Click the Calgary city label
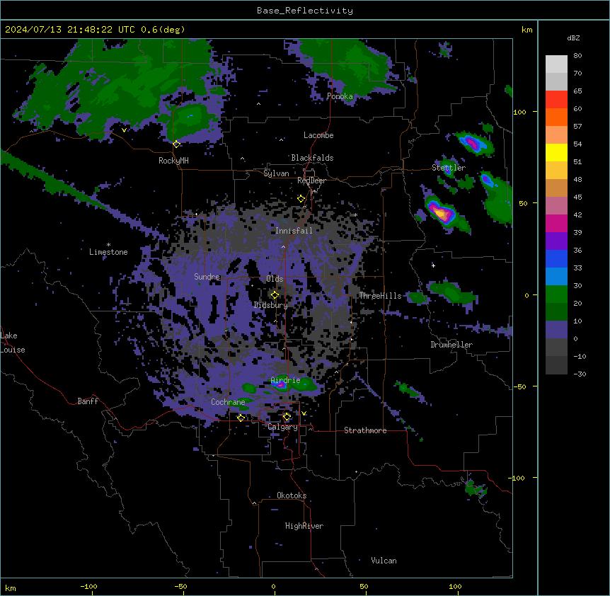 click(x=283, y=427)
